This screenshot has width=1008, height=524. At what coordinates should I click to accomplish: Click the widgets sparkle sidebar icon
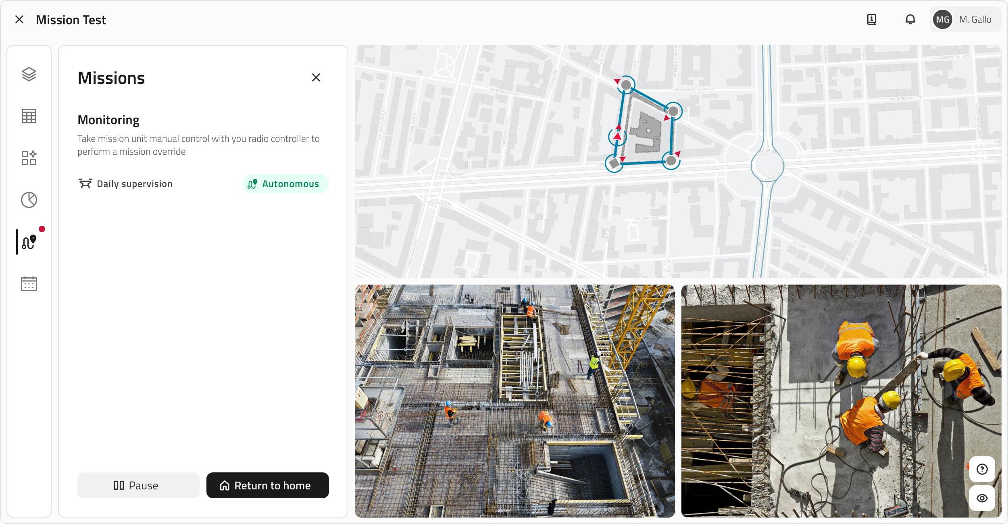click(29, 158)
